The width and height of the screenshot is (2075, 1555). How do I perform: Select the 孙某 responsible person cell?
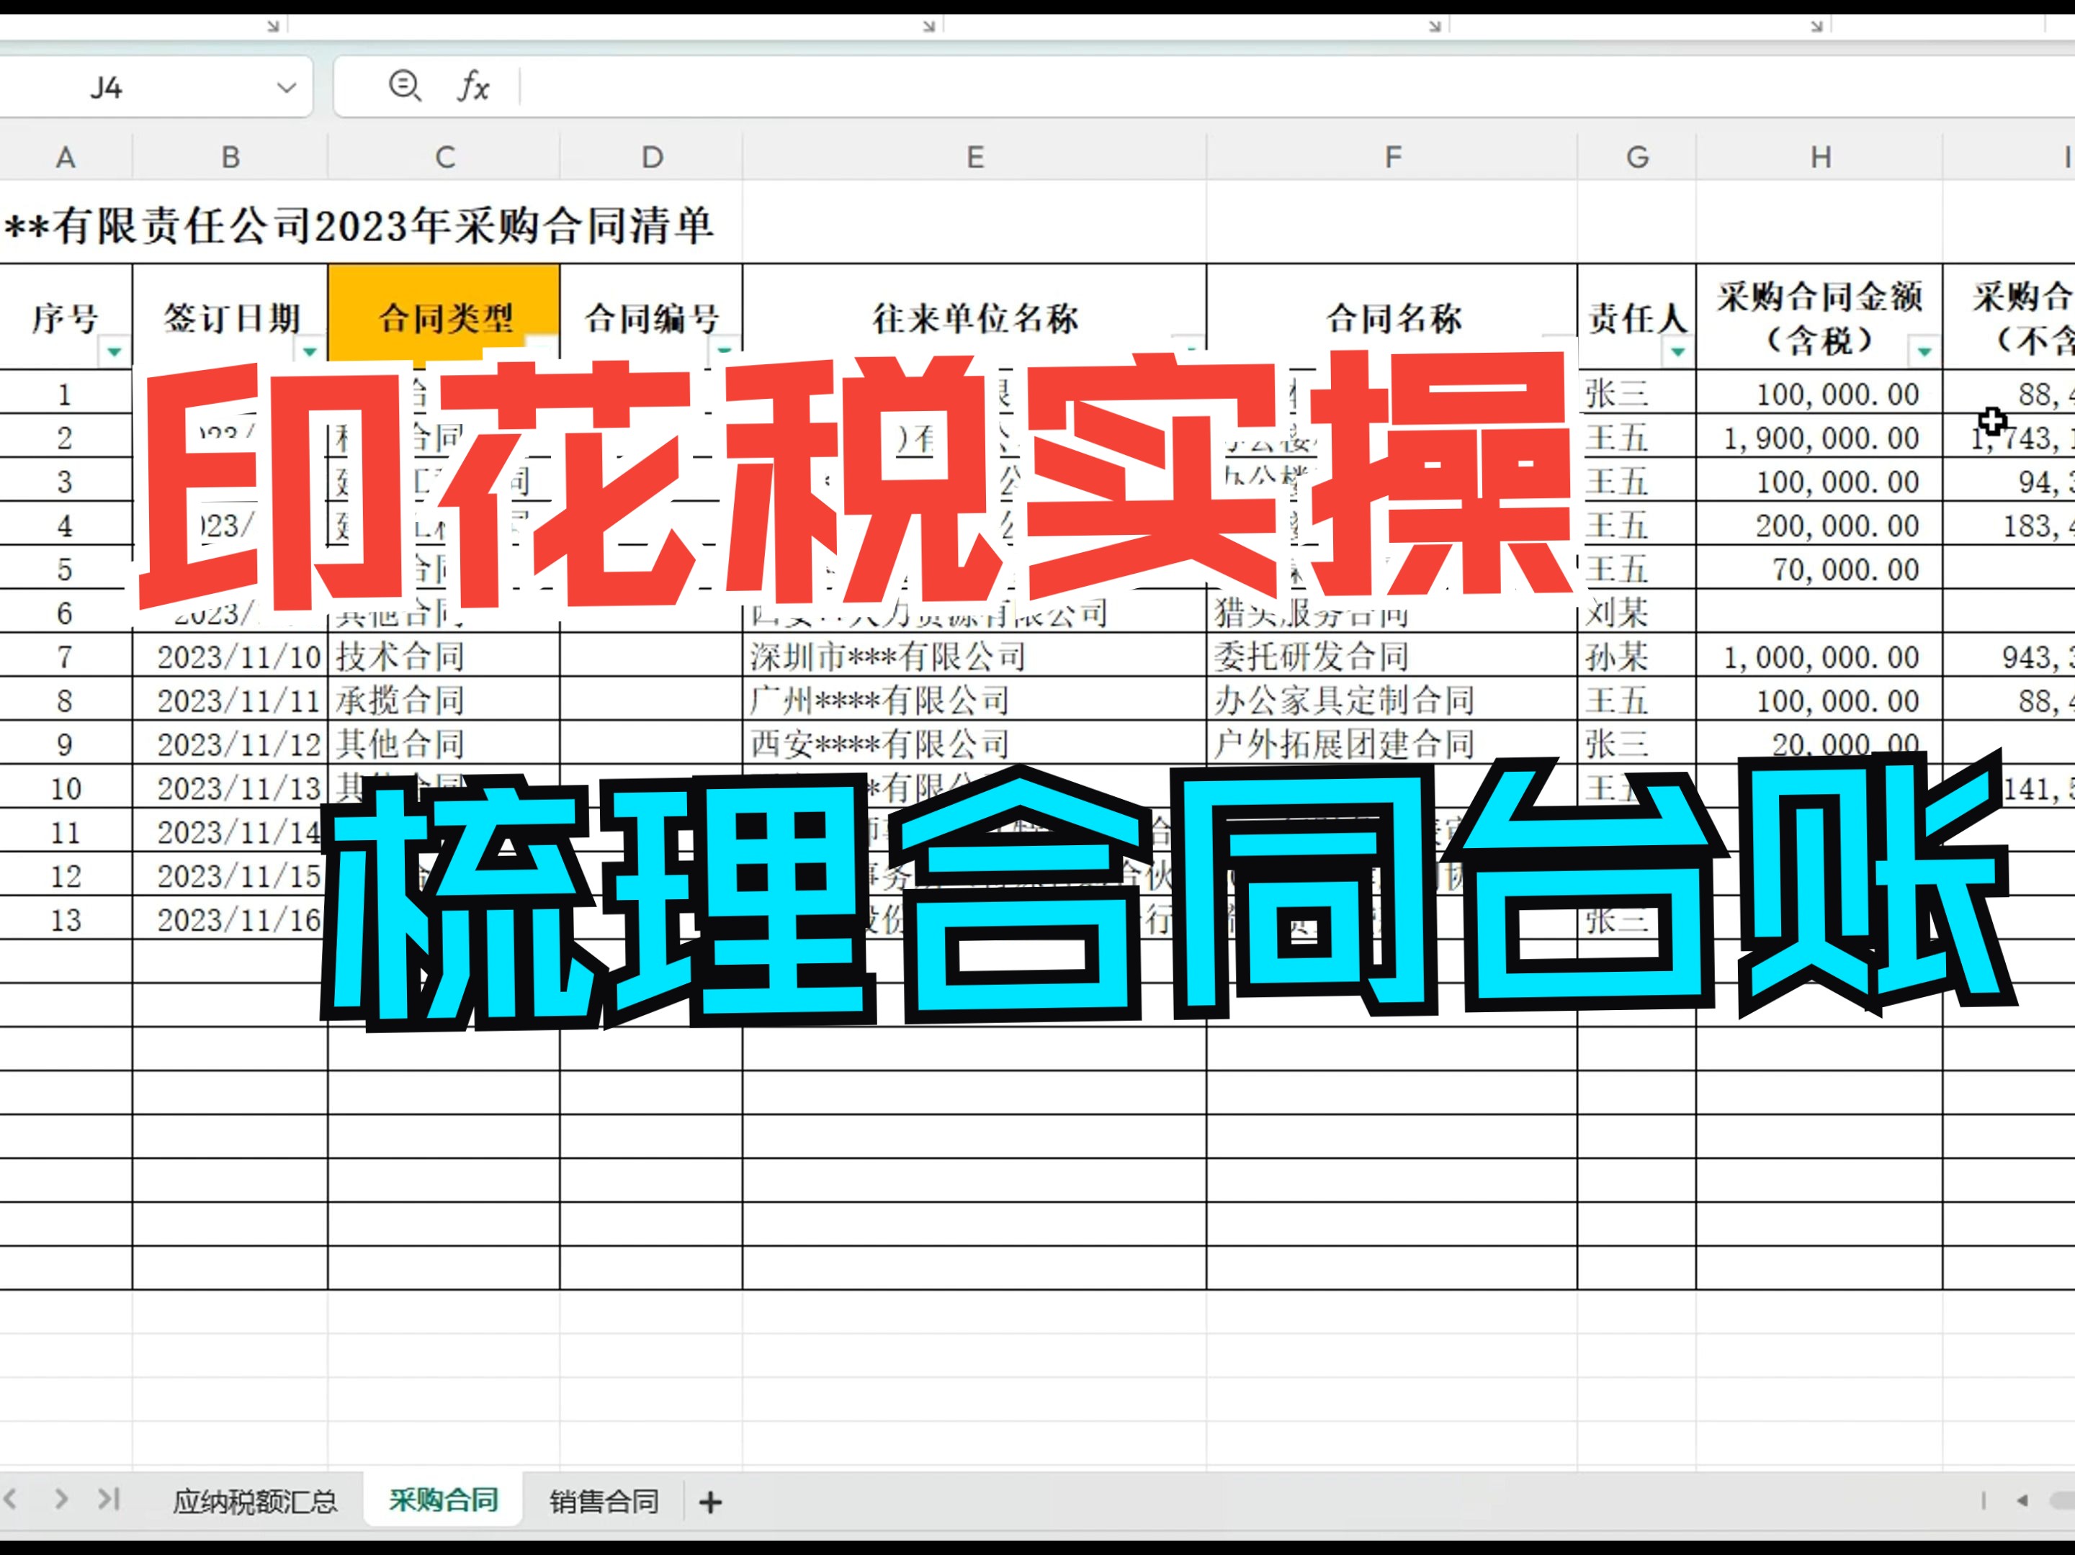point(1637,656)
